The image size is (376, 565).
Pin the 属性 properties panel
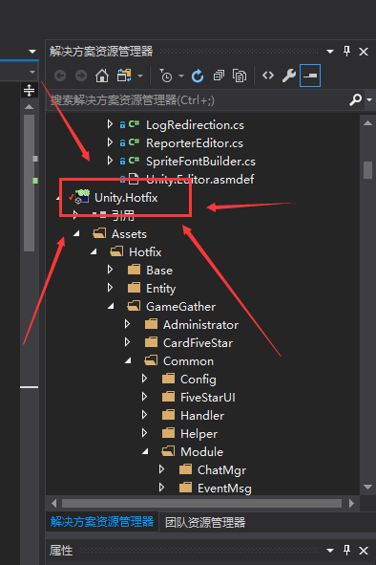tap(346, 550)
